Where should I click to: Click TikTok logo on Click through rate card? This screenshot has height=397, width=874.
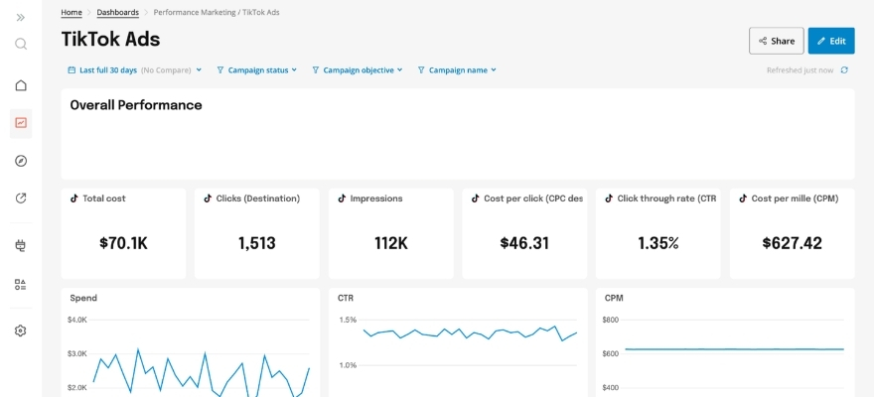[x=609, y=198]
